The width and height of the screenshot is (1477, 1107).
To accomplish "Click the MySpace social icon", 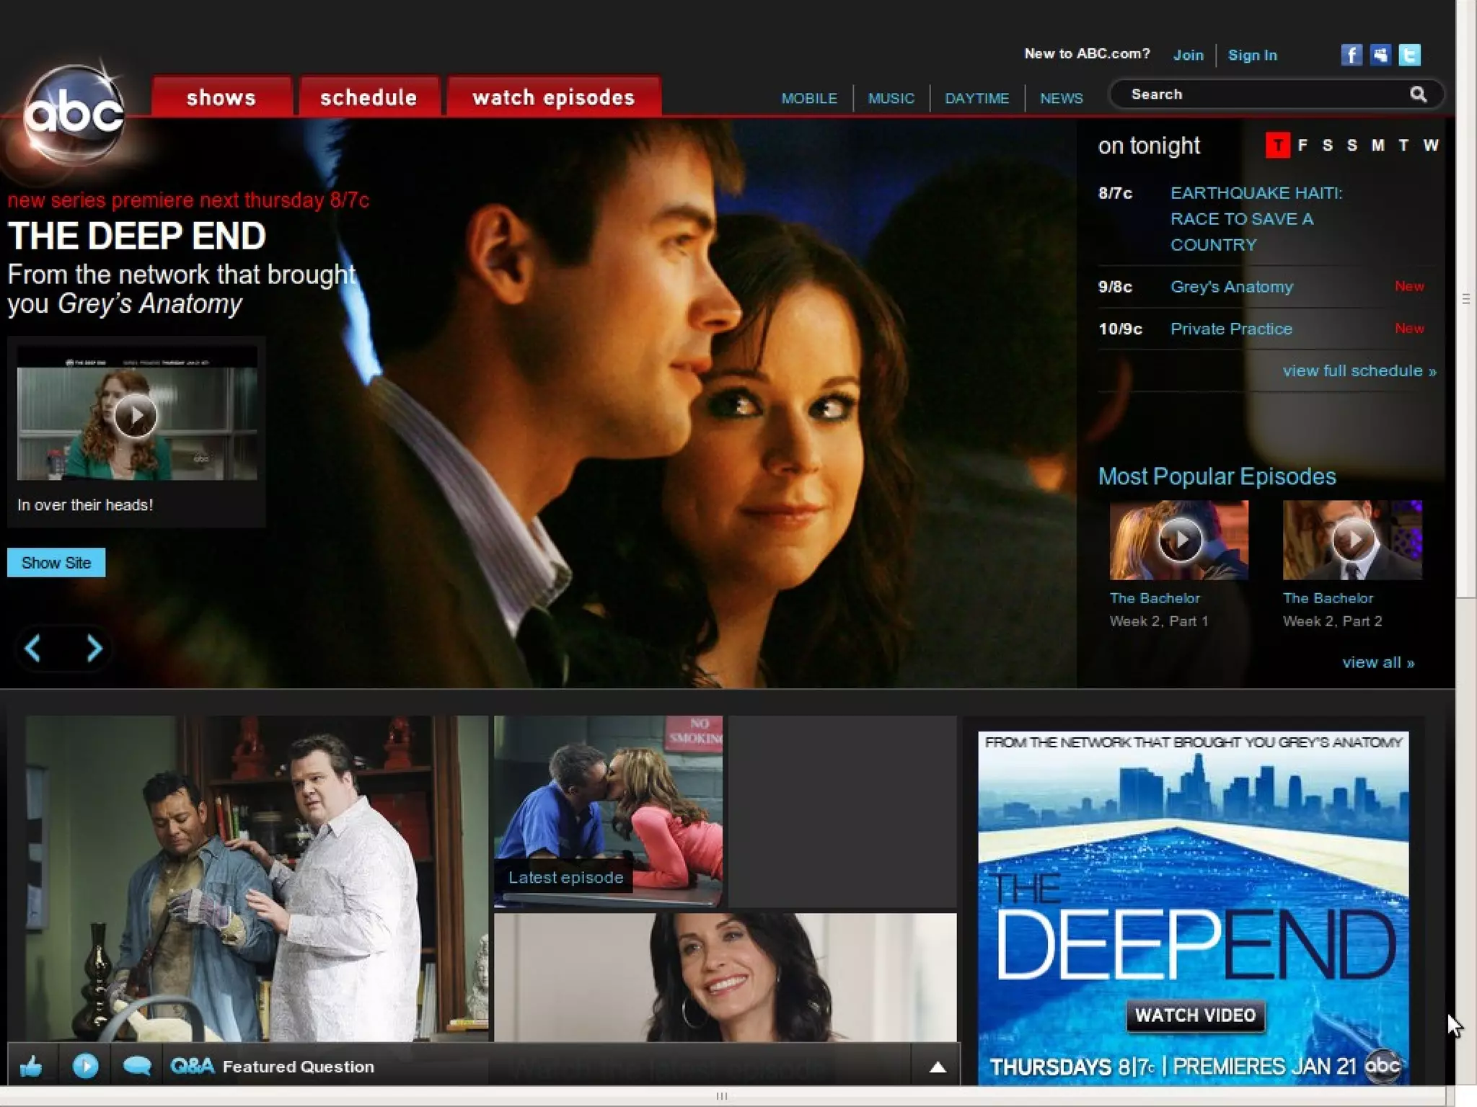I will (1380, 55).
